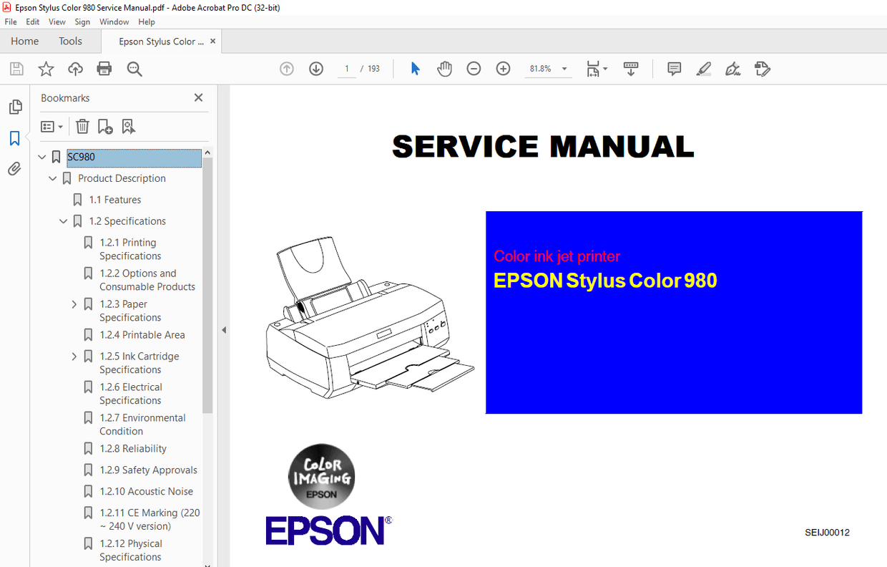Image resolution: width=887 pixels, height=567 pixels.
Task: Click the find current bookmark icon
Action: click(128, 127)
